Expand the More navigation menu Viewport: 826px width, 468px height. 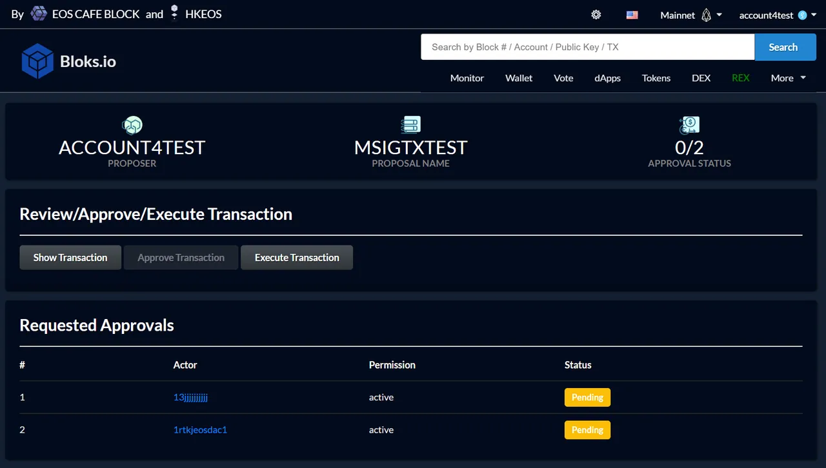click(789, 78)
